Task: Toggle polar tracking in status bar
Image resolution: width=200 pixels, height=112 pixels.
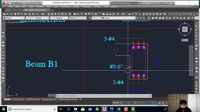Action: coord(135,103)
